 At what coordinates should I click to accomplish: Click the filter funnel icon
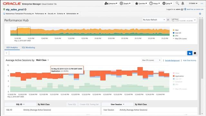[6, 53]
